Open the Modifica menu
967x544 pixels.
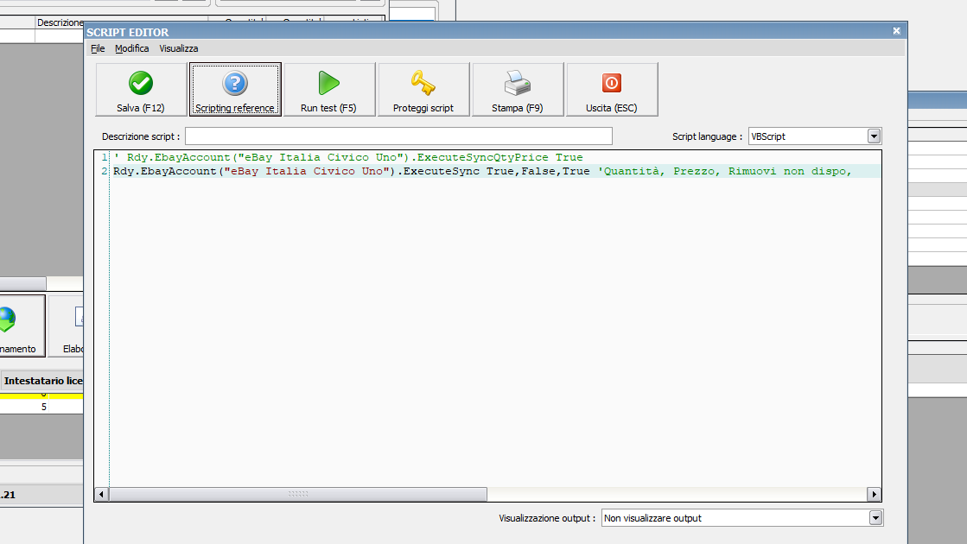[132, 48]
